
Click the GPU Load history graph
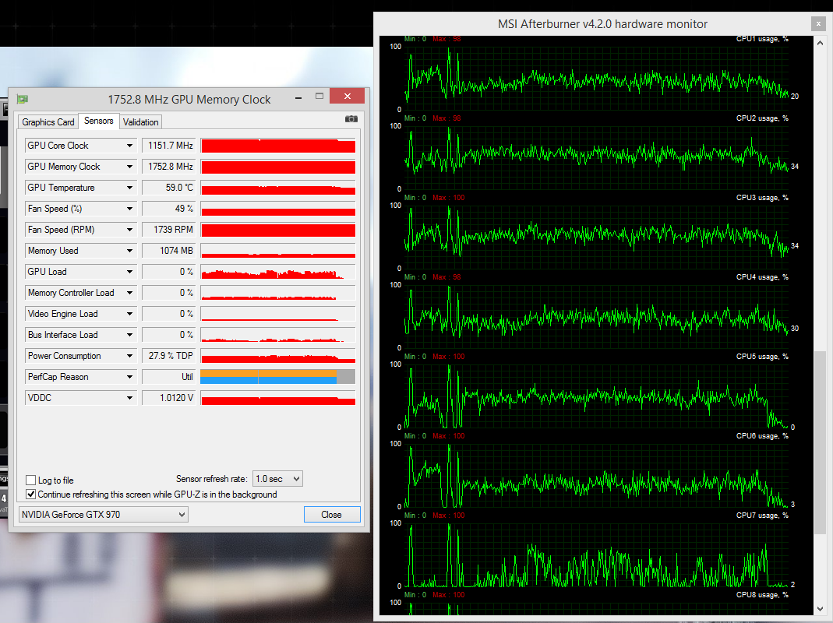click(x=278, y=272)
